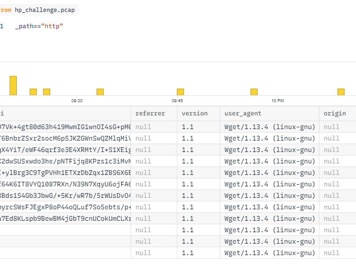The image size is (356, 267).
Task: Click the version 1.1 cell in last row
Action: click(x=187, y=253)
